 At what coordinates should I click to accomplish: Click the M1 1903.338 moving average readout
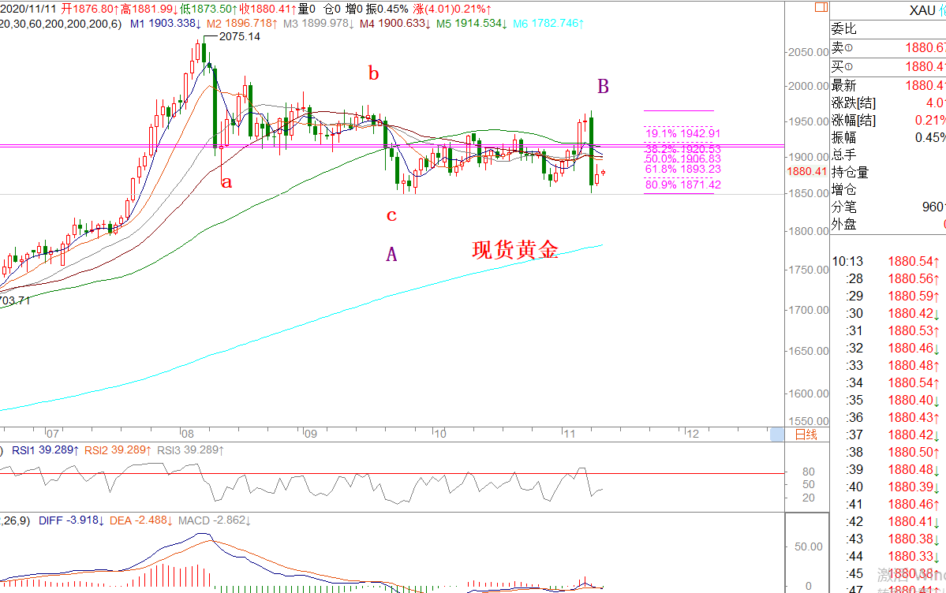tap(166, 24)
